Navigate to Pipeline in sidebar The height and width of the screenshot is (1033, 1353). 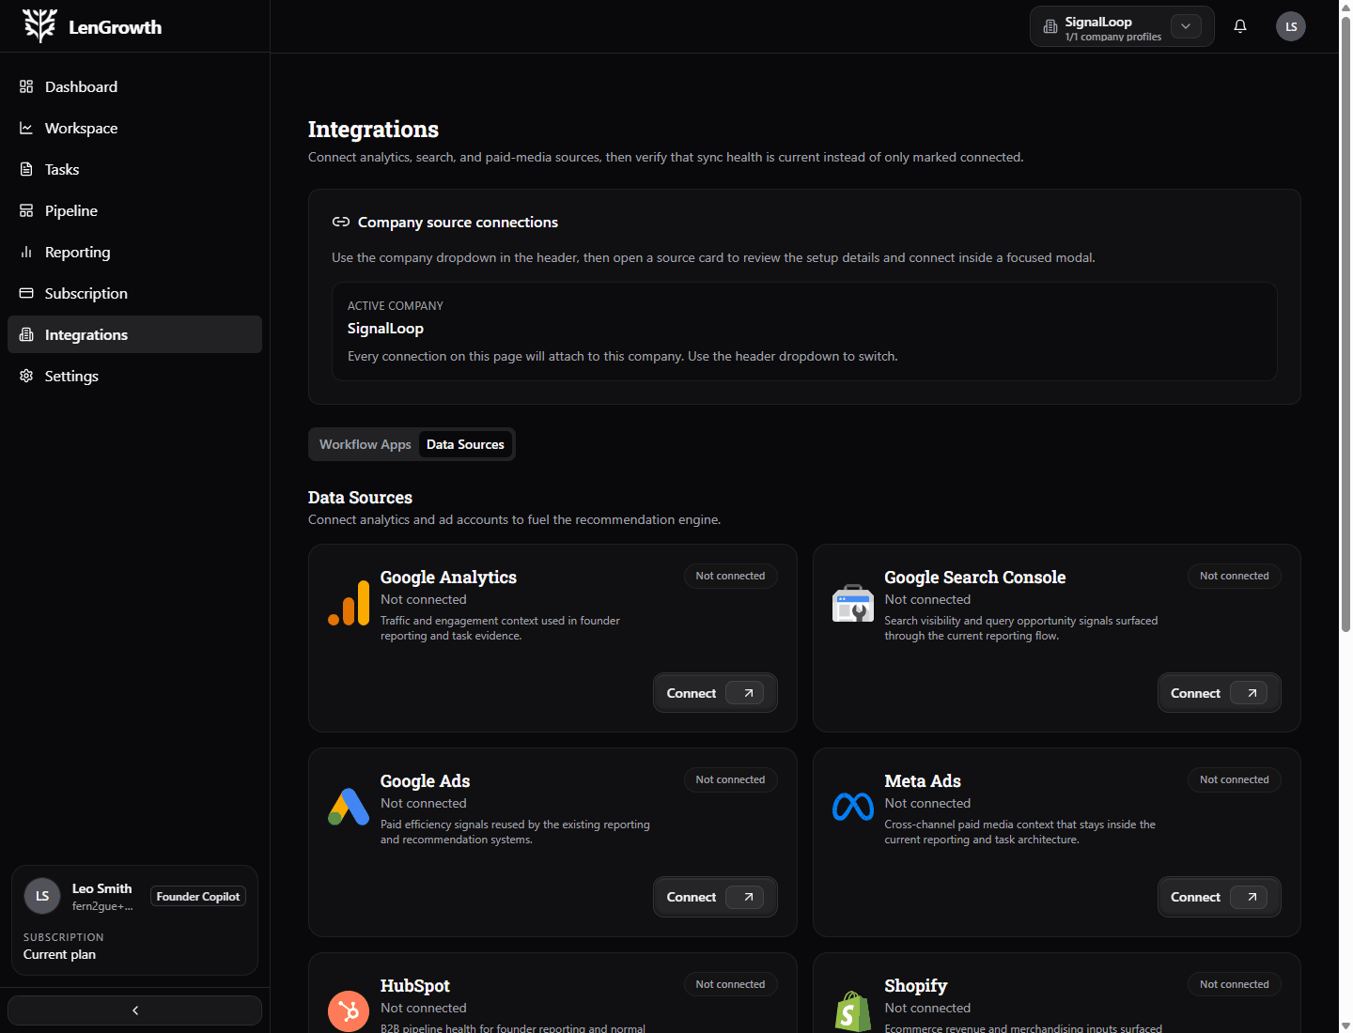coord(134,210)
